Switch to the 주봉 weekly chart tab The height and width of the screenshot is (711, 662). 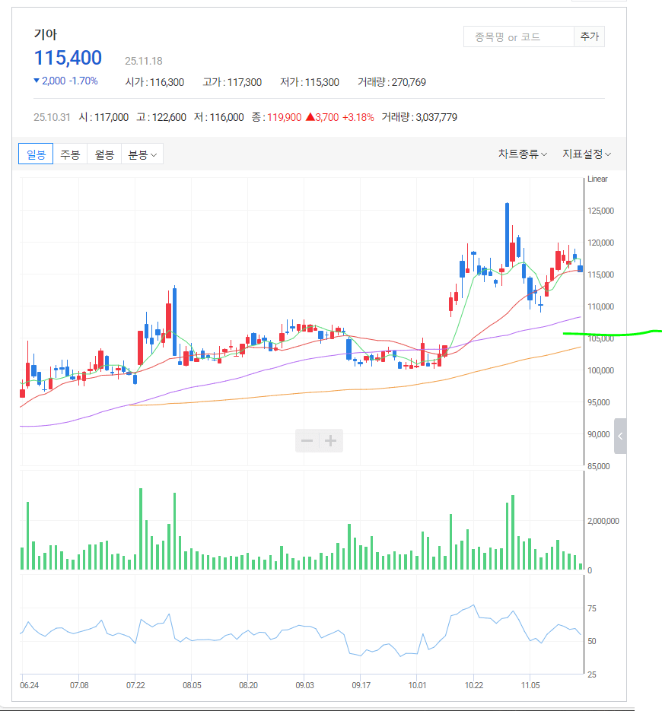coord(70,154)
